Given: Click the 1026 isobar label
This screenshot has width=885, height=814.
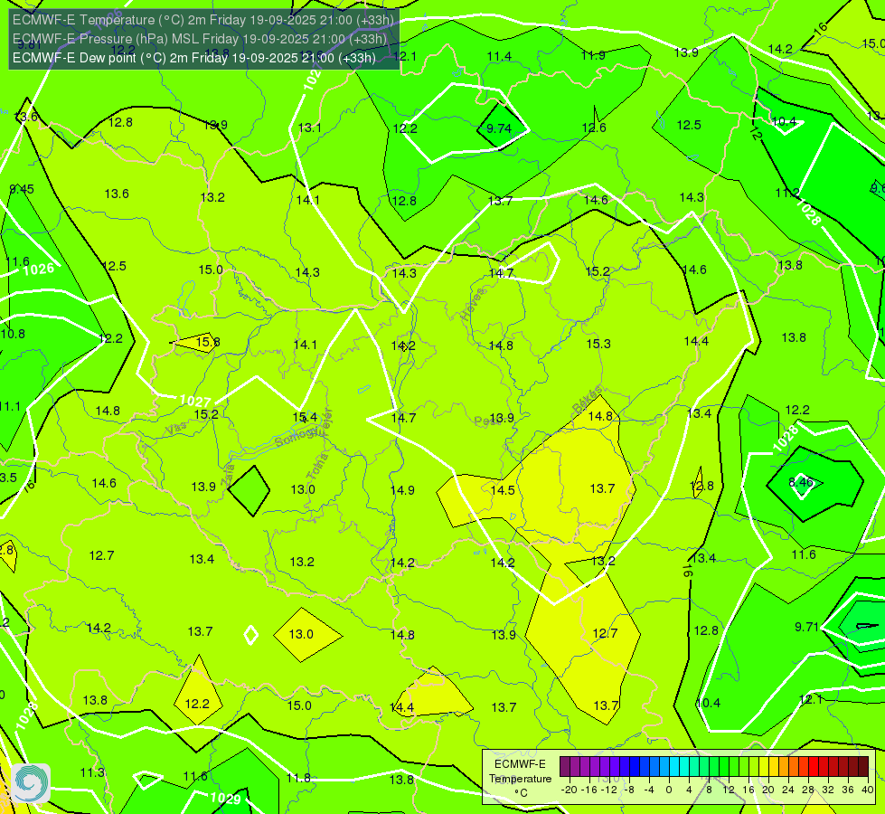Looking at the screenshot, I should 39,270.
